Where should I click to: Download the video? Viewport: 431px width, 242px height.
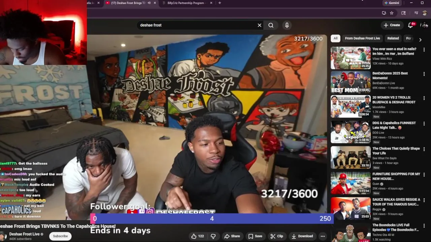[x=302, y=236]
